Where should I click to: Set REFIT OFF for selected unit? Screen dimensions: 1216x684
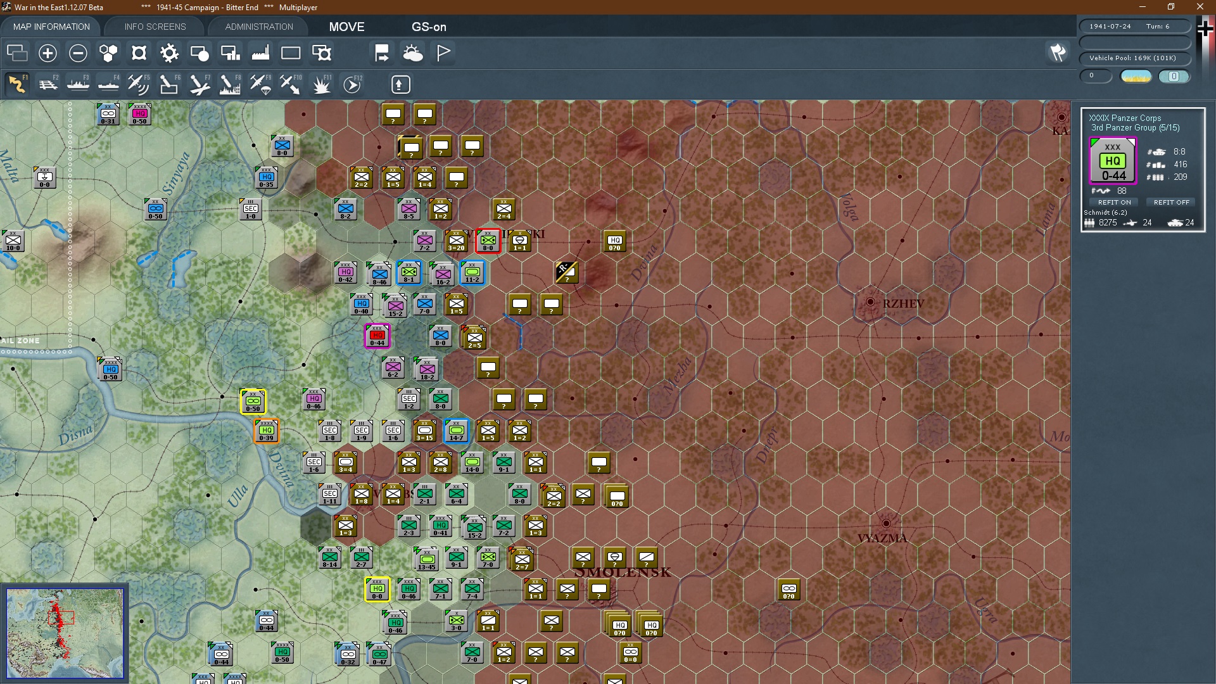click(1171, 202)
